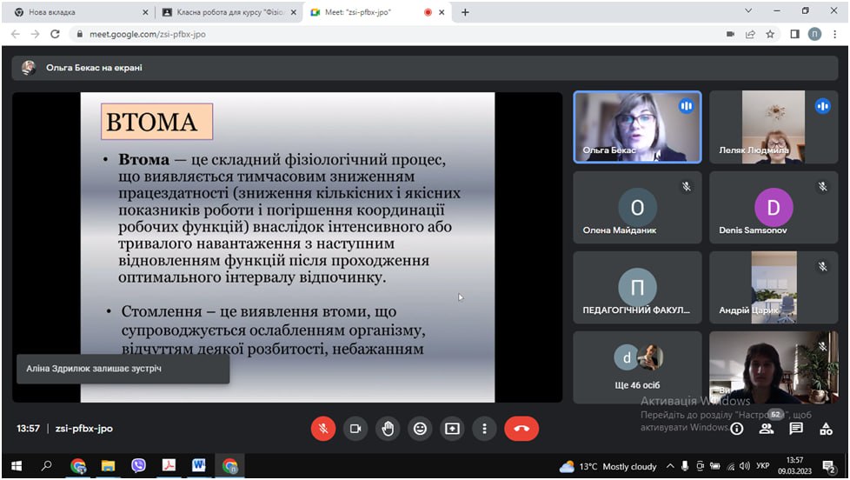The image size is (850, 480).
Task: Open the activities panel icon
Action: click(825, 429)
